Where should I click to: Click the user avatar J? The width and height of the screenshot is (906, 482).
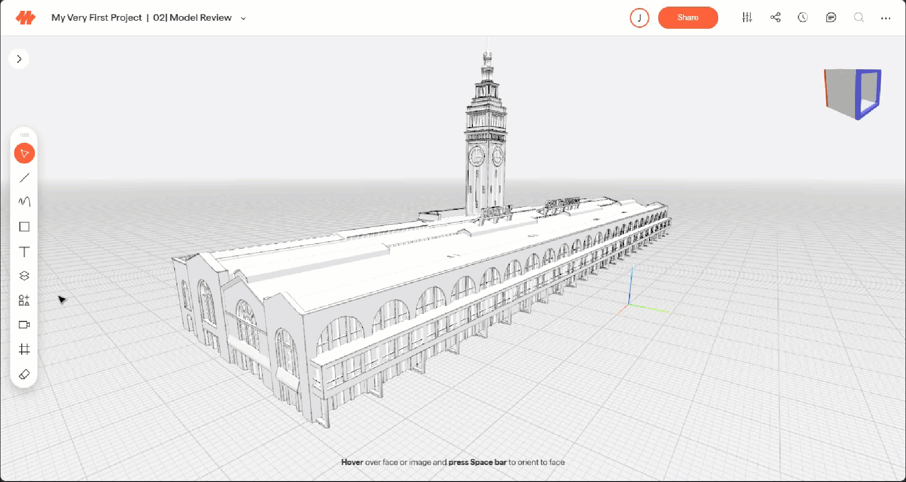(639, 18)
